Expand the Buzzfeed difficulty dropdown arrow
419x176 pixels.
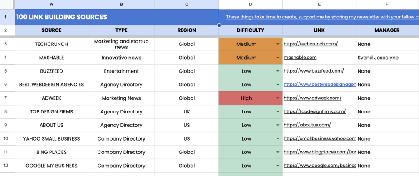coord(278,71)
